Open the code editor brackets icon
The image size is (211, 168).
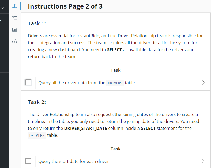tap(14, 42)
